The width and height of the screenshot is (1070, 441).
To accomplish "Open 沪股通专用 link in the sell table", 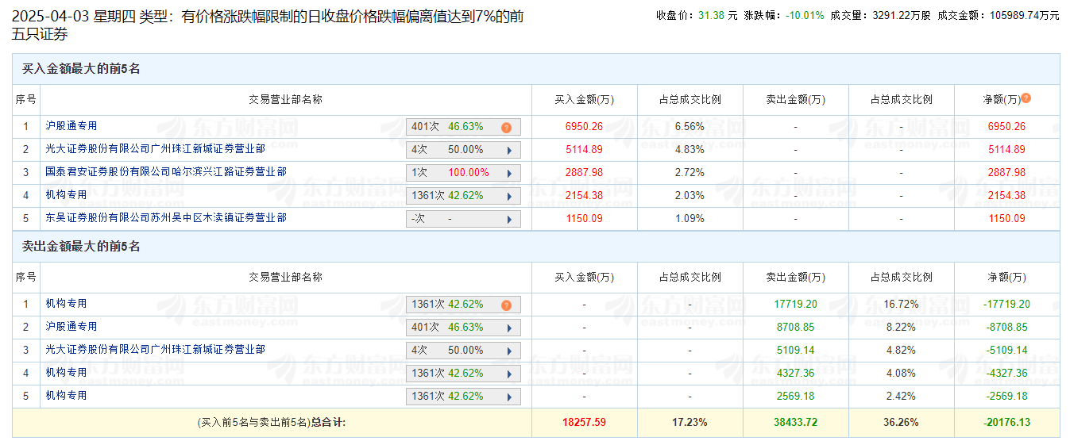I will coord(71,327).
